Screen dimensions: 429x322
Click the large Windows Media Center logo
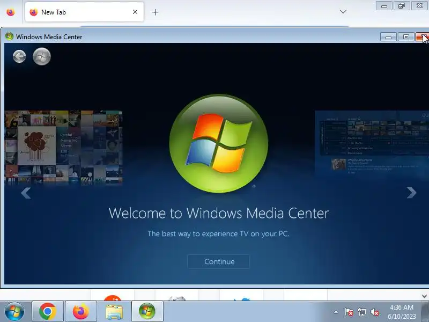(219, 143)
